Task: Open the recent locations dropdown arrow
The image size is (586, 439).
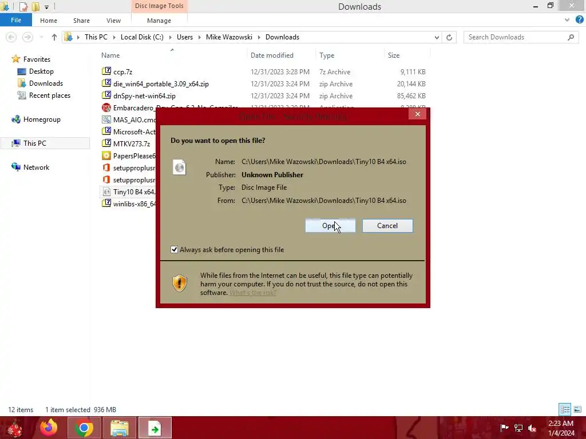Action: (x=41, y=37)
